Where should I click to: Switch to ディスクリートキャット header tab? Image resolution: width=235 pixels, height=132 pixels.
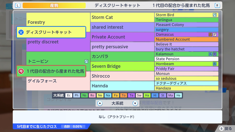pos(117,5)
